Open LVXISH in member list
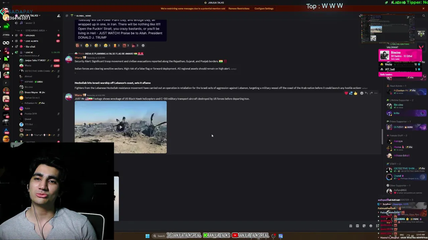This screenshot has height=240, width=428. click(x=406, y=127)
